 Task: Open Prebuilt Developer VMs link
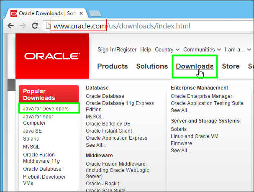(x=44, y=180)
